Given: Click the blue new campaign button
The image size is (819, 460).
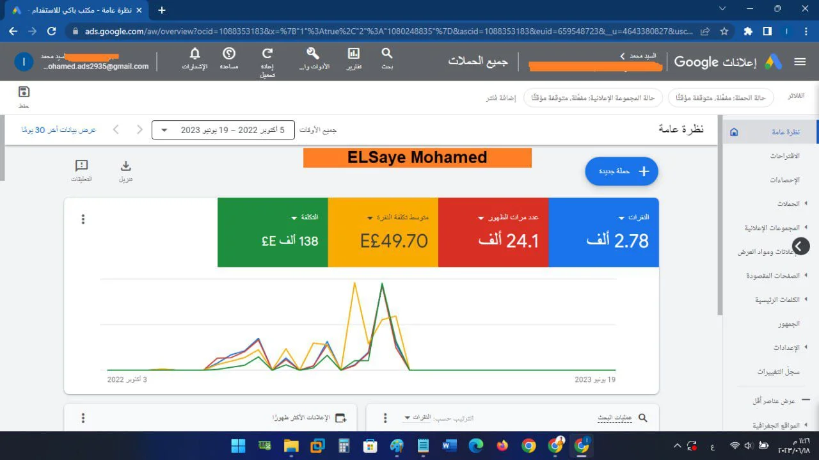Looking at the screenshot, I should point(621,171).
